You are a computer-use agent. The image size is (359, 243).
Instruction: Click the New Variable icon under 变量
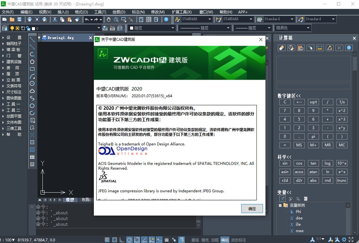(282, 199)
